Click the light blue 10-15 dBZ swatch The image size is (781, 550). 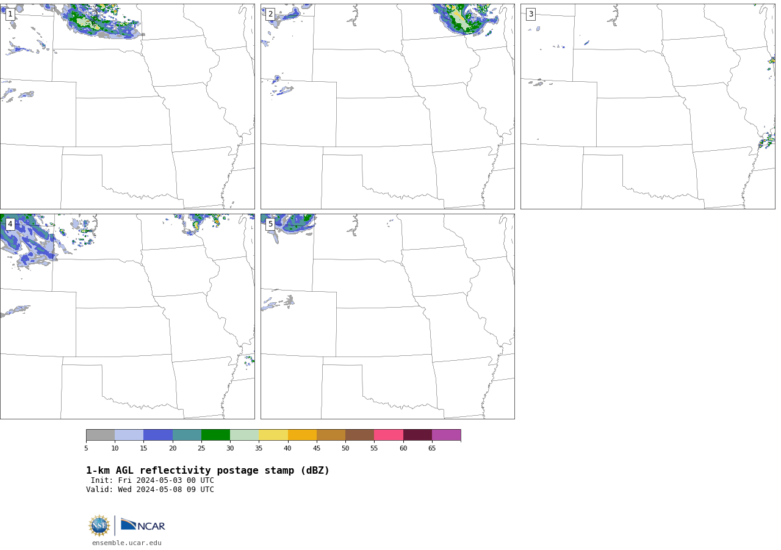coord(129,435)
